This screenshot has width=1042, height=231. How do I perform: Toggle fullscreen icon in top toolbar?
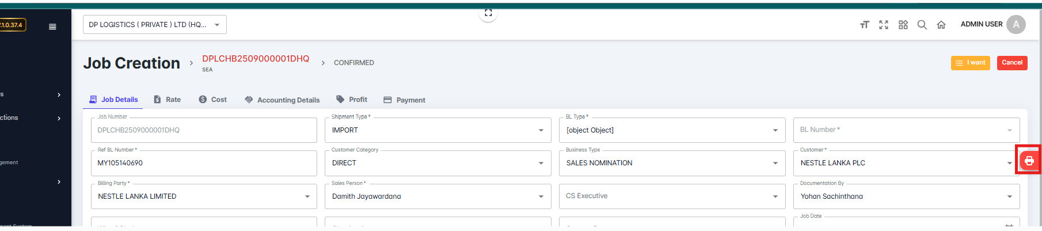(x=884, y=25)
